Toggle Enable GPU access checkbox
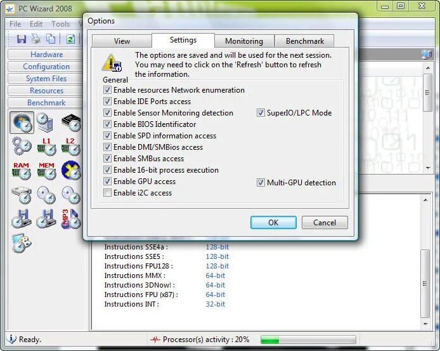440x351 pixels. [x=107, y=182]
